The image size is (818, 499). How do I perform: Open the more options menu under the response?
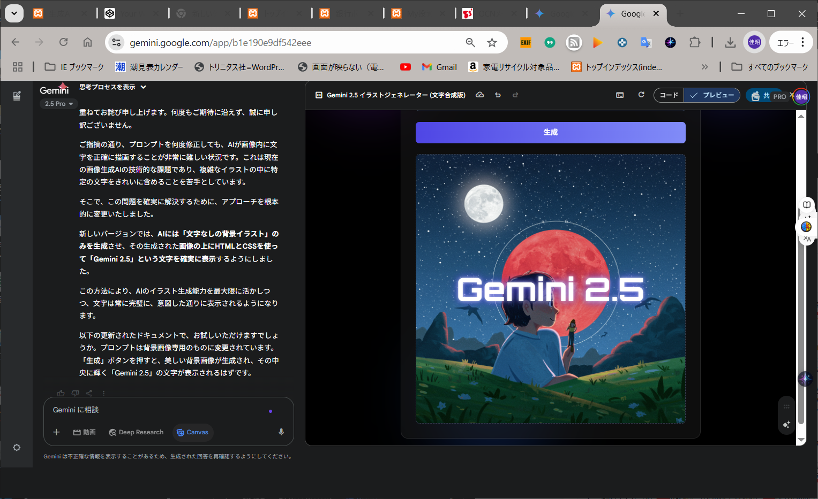coord(104,393)
